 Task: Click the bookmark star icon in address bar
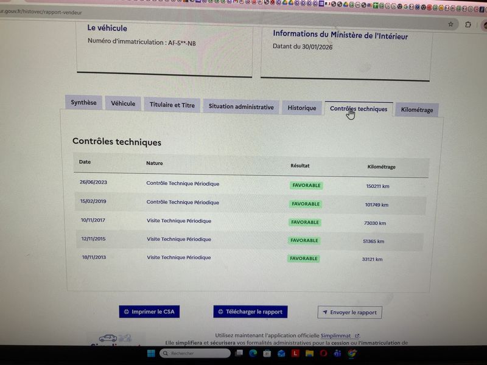pos(450,24)
